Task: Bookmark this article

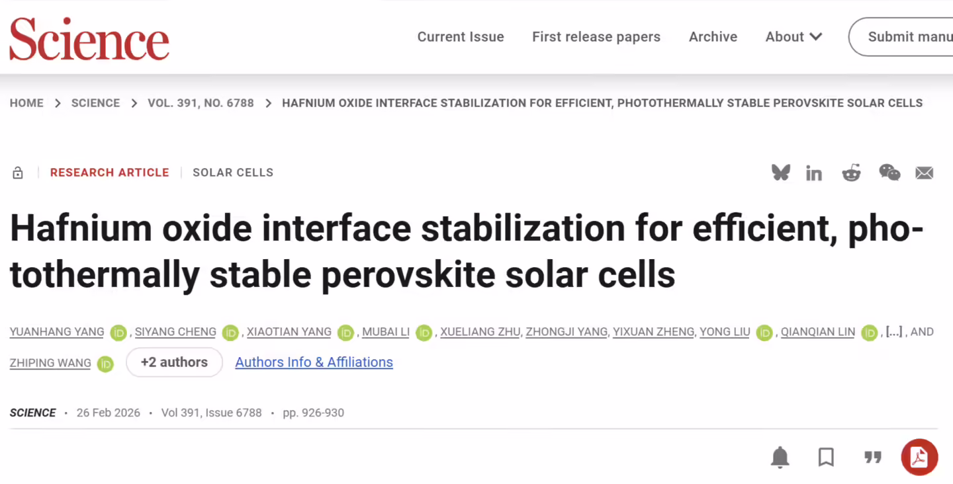Action: [826, 457]
